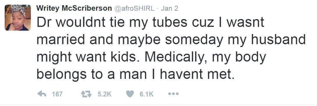
Task: Click the tweet line starting "belongs to a man"
Action: tap(136, 74)
